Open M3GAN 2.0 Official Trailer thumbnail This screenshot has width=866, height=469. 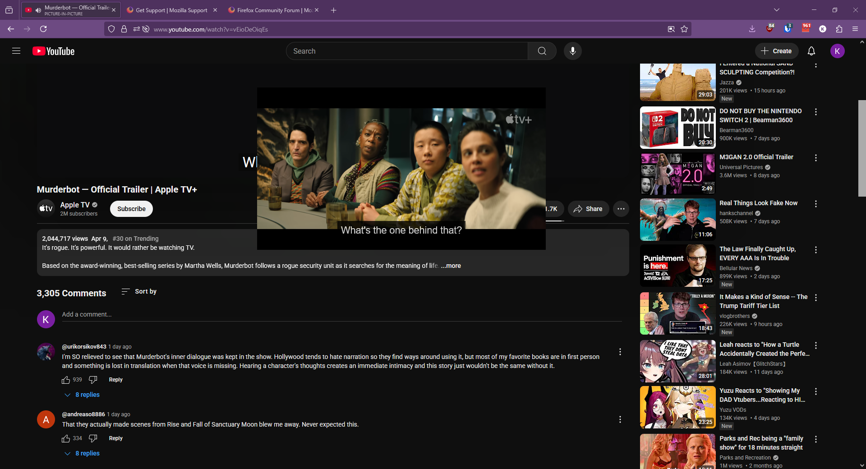pyautogui.click(x=677, y=174)
